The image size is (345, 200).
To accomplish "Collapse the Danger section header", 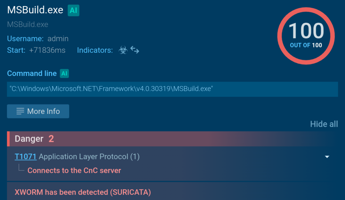I will pyautogui.click(x=29, y=139).
